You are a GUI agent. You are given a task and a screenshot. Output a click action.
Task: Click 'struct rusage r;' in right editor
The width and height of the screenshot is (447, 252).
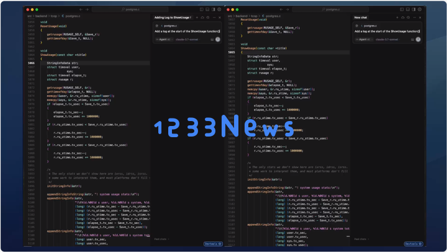pyautogui.click(x=260, y=73)
